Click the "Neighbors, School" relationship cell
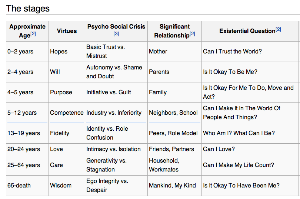This screenshot has width=300, height=199. coord(173,112)
